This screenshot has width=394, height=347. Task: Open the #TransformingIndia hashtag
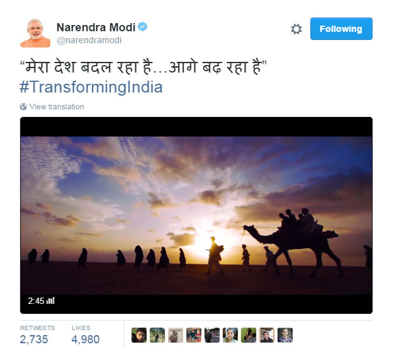pyautogui.click(x=91, y=87)
